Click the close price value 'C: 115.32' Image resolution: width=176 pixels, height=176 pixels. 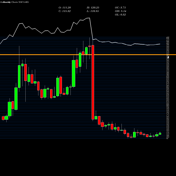click(x=64, y=11)
